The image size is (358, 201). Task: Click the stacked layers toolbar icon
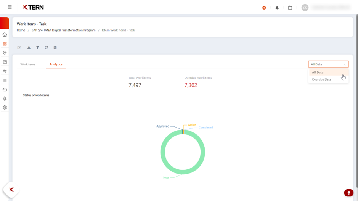pyautogui.click(x=55, y=48)
